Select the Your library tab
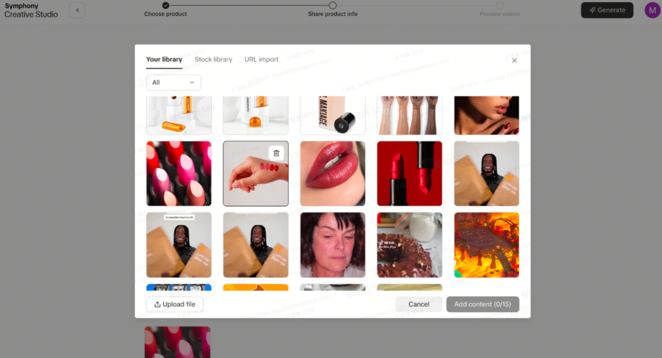 (164, 60)
